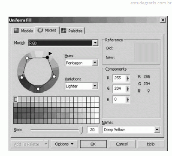Select the Models tab icon
The width and height of the screenshot is (172, 156).
(x=16, y=31)
